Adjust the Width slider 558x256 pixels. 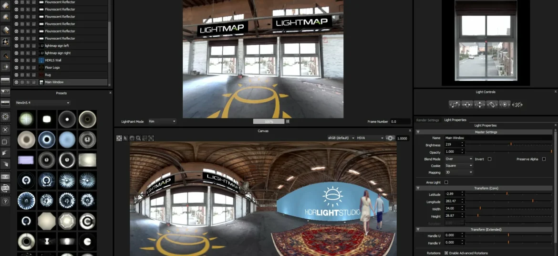point(509,209)
